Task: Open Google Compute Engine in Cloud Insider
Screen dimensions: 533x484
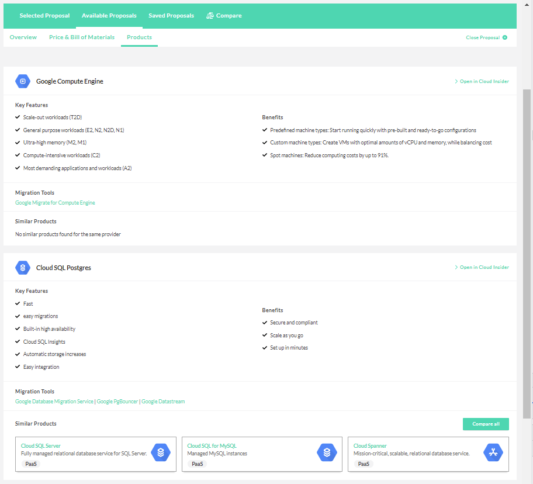Action: [x=482, y=81]
